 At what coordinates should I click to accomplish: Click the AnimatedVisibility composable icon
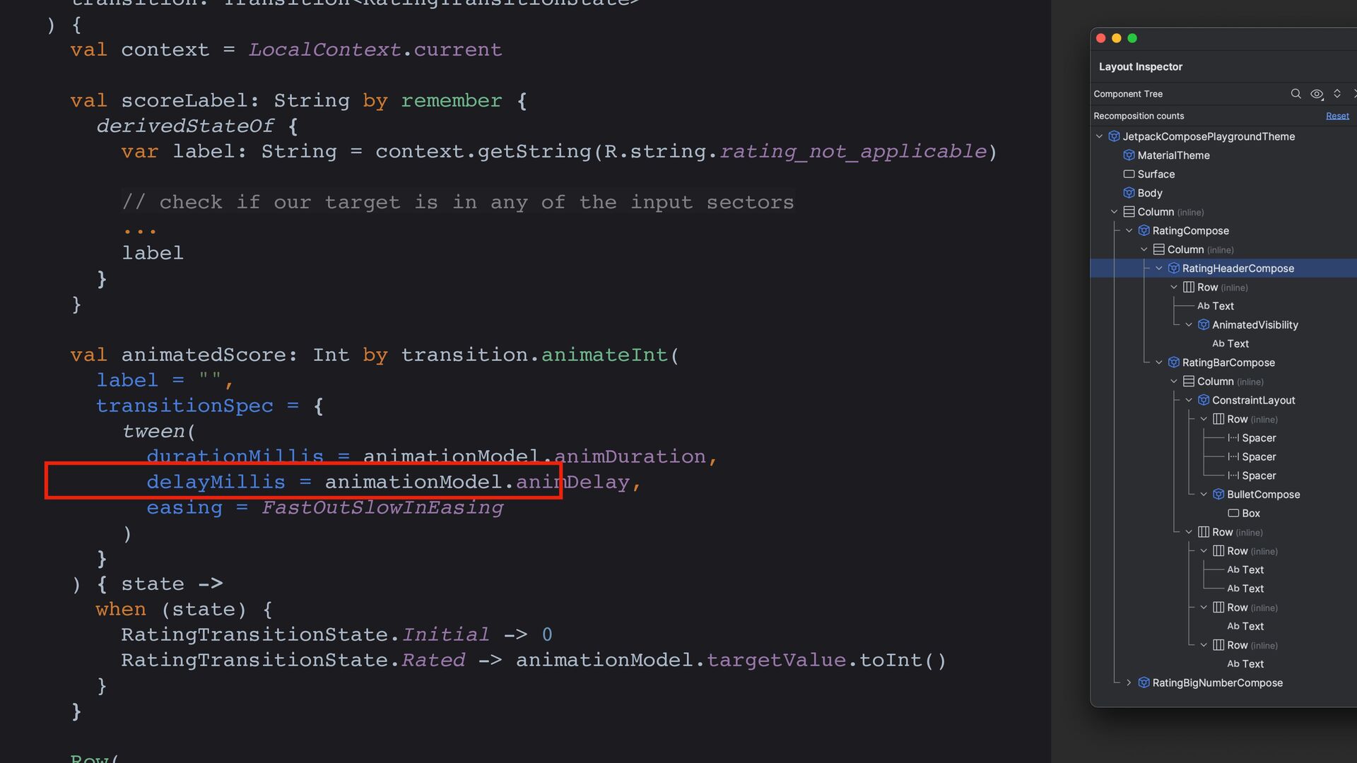click(x=1204, y=325)
